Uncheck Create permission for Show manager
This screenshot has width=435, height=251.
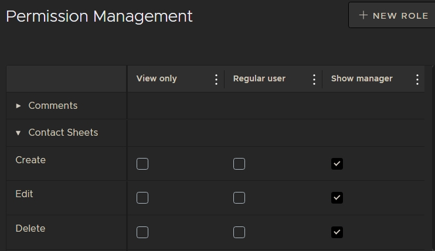click(337, 164)
